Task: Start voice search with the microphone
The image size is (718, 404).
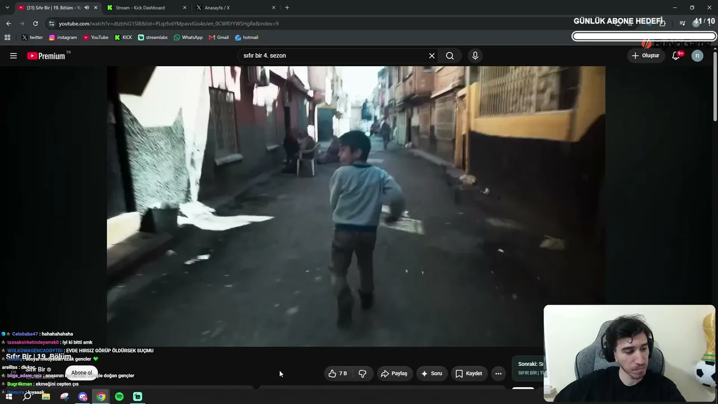Action: pos(475,56)
